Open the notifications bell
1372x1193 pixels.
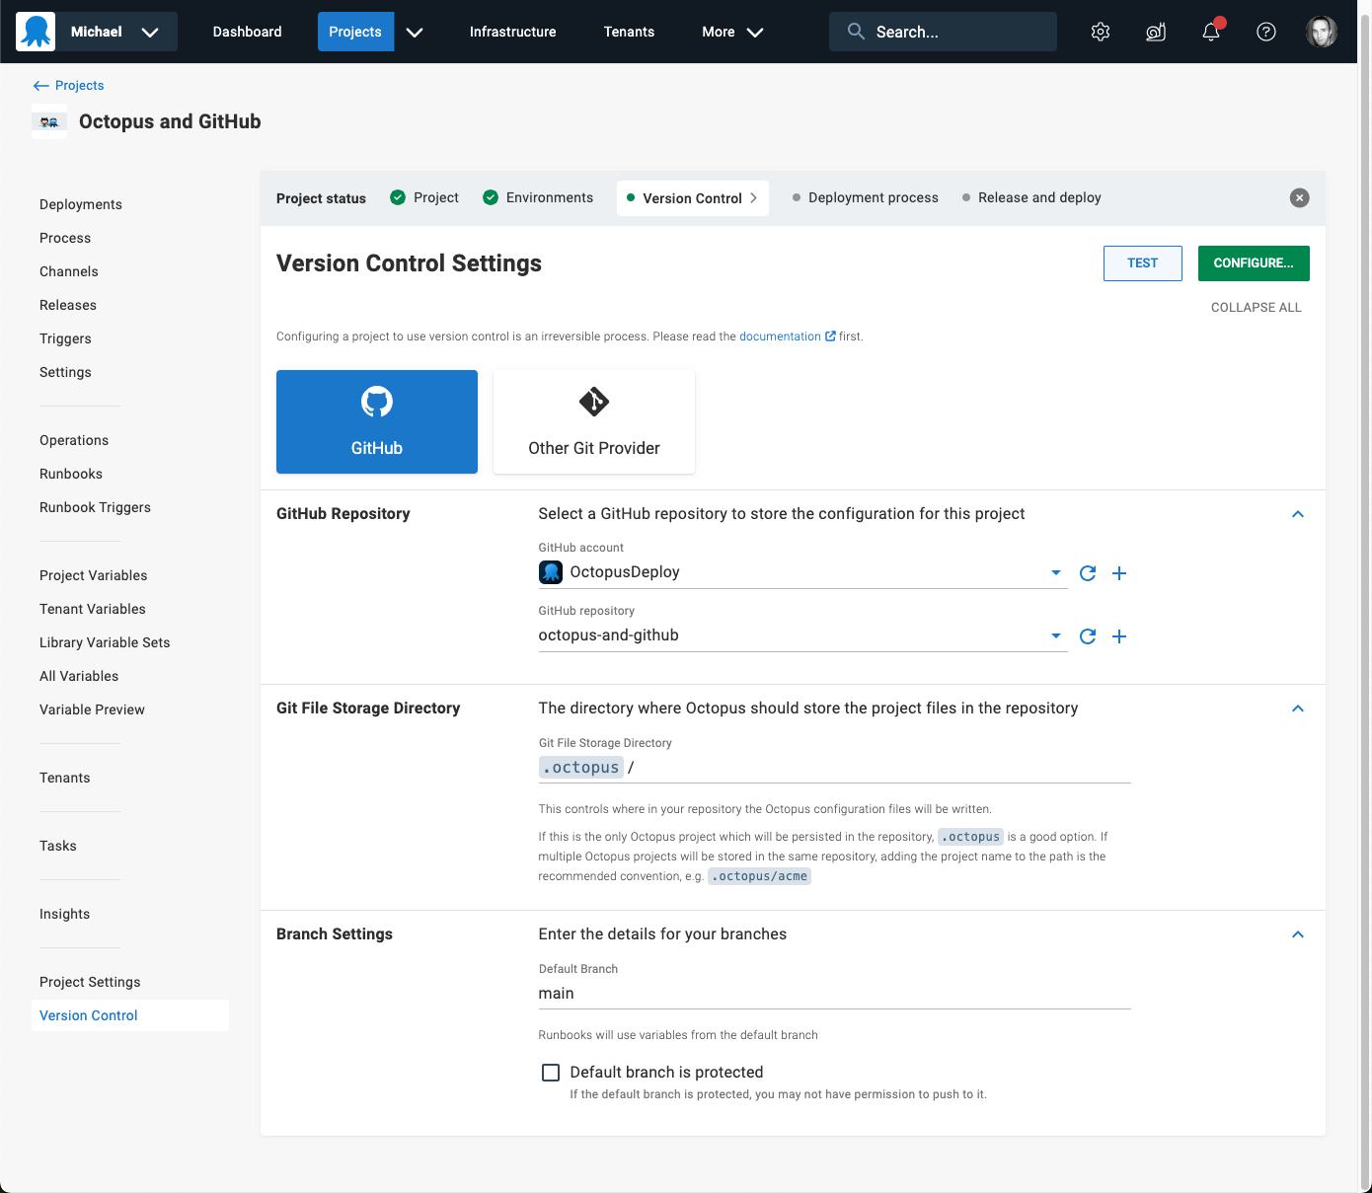tap(1211, 32)
